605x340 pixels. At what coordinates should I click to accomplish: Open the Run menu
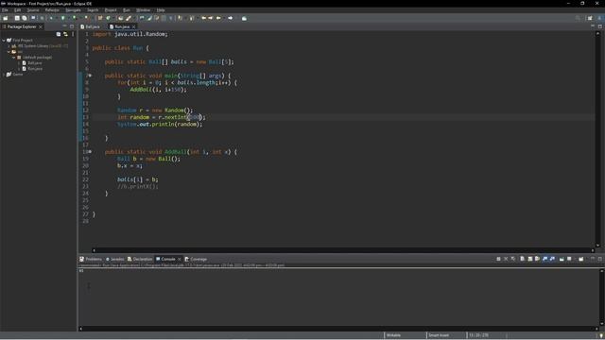[x=126, y=10]
